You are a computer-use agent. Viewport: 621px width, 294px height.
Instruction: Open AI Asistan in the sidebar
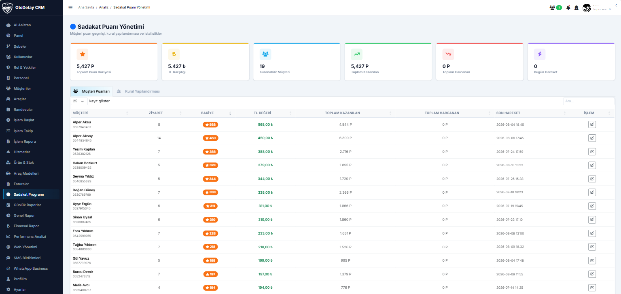click(31, 25)
